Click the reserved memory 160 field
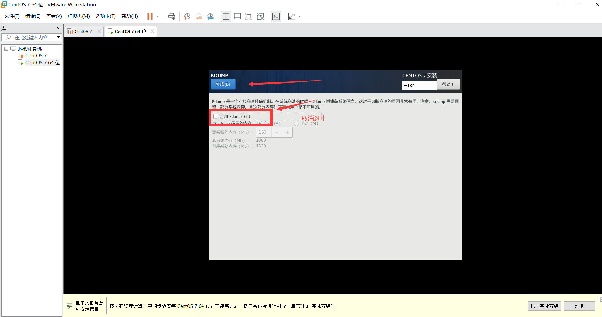Viewport: 602px width, 317px height. coord(264,132)
